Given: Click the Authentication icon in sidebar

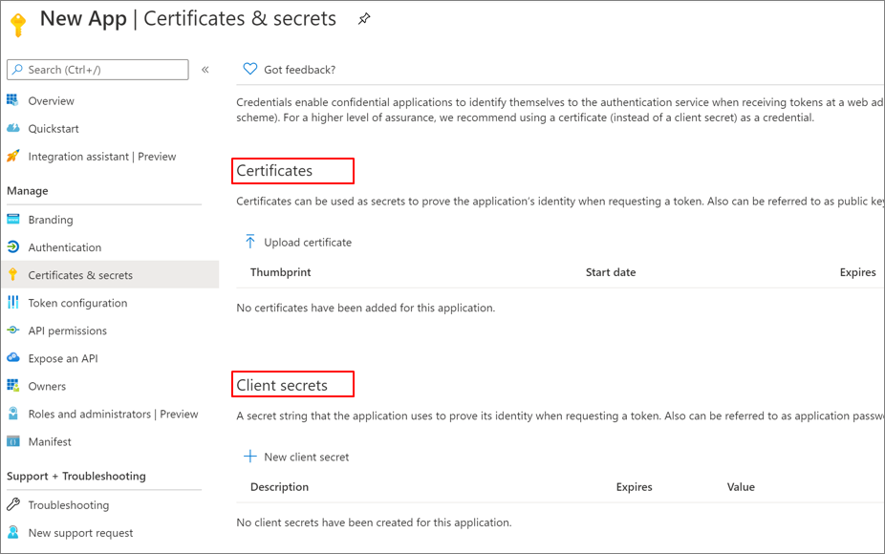Looking at the screenshot, I should [12, 247].
